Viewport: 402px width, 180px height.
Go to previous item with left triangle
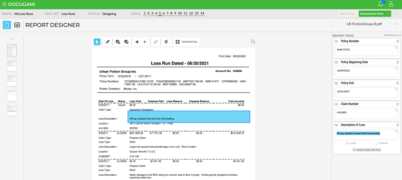(x=137, y=42)
